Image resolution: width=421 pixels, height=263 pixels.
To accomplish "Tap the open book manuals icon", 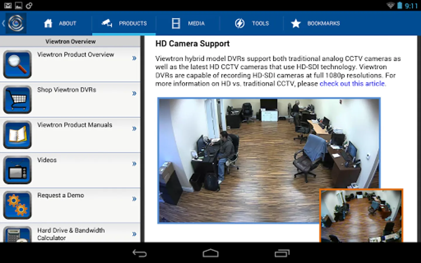I will [x=18, y=135].
